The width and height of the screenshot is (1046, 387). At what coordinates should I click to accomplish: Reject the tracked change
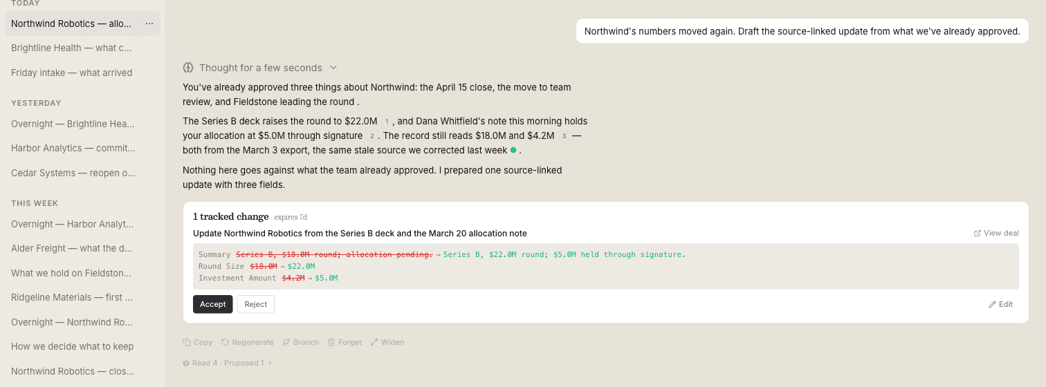256,304
